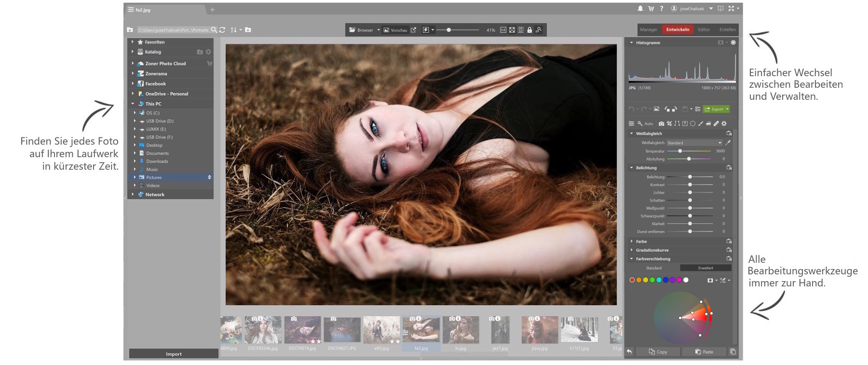
Task: Expand the Katalog tree node
Action: pyautogui.click(x=133, y=52)
